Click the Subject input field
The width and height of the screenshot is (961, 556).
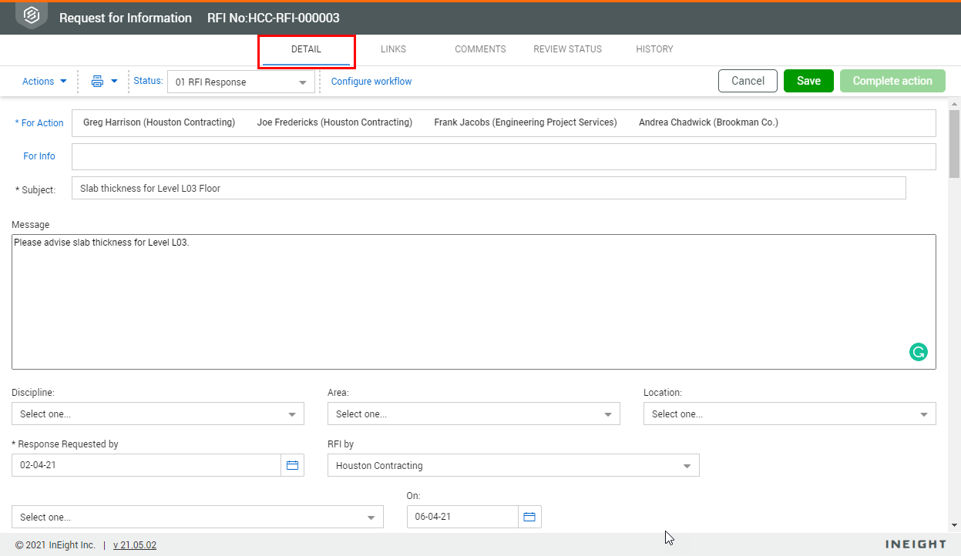pyautogui.click(x=488, y=188)
